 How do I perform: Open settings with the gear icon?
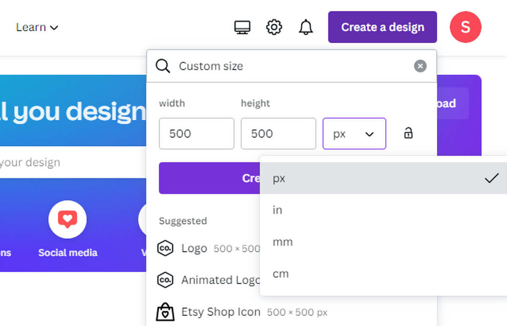pos(274,27)
